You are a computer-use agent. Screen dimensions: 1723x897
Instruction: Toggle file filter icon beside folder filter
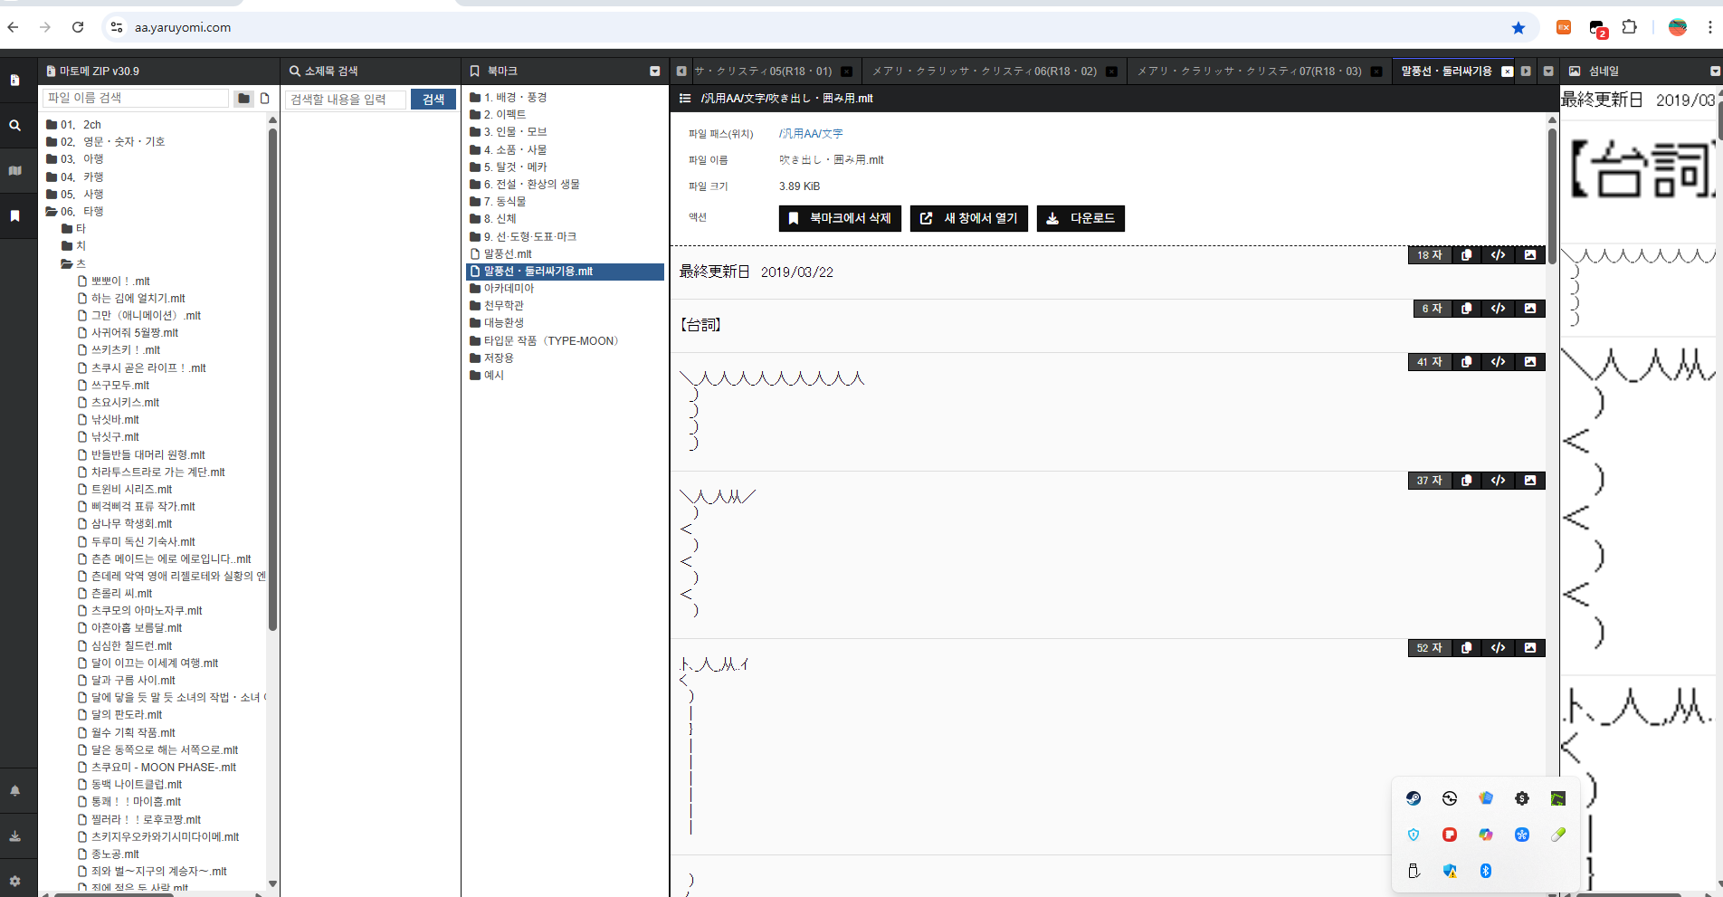(265, 99)
